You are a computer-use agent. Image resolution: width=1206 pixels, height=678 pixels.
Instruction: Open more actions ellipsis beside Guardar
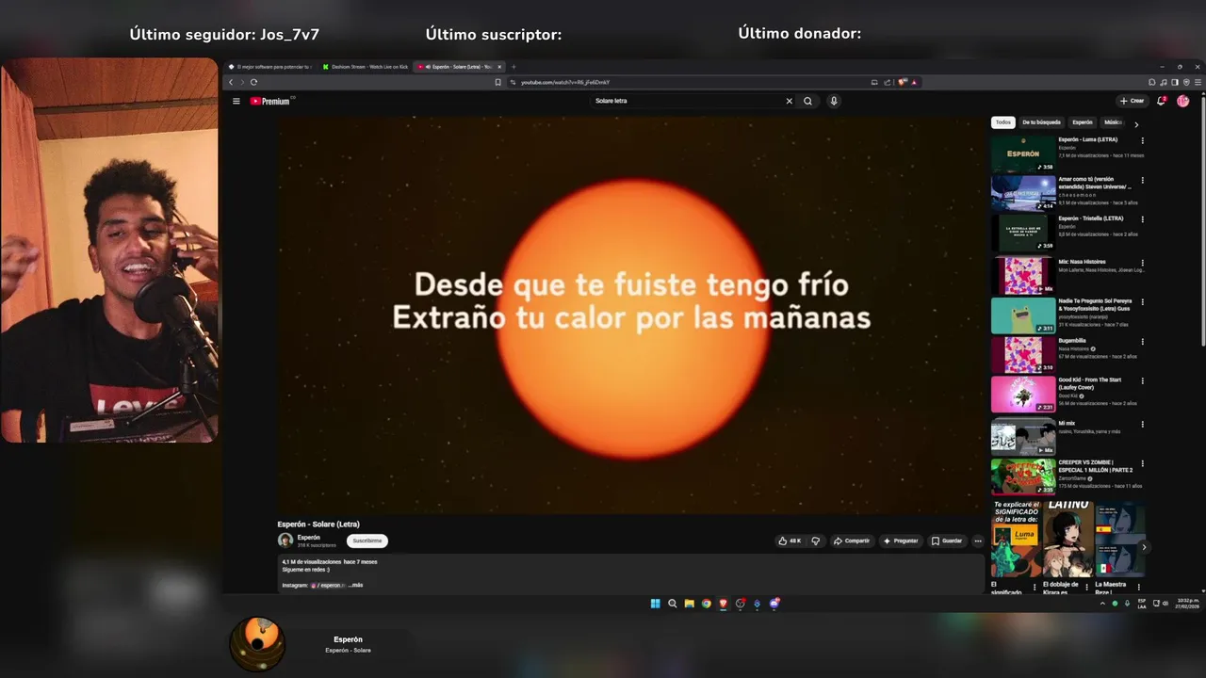click(x=978, y=541)
